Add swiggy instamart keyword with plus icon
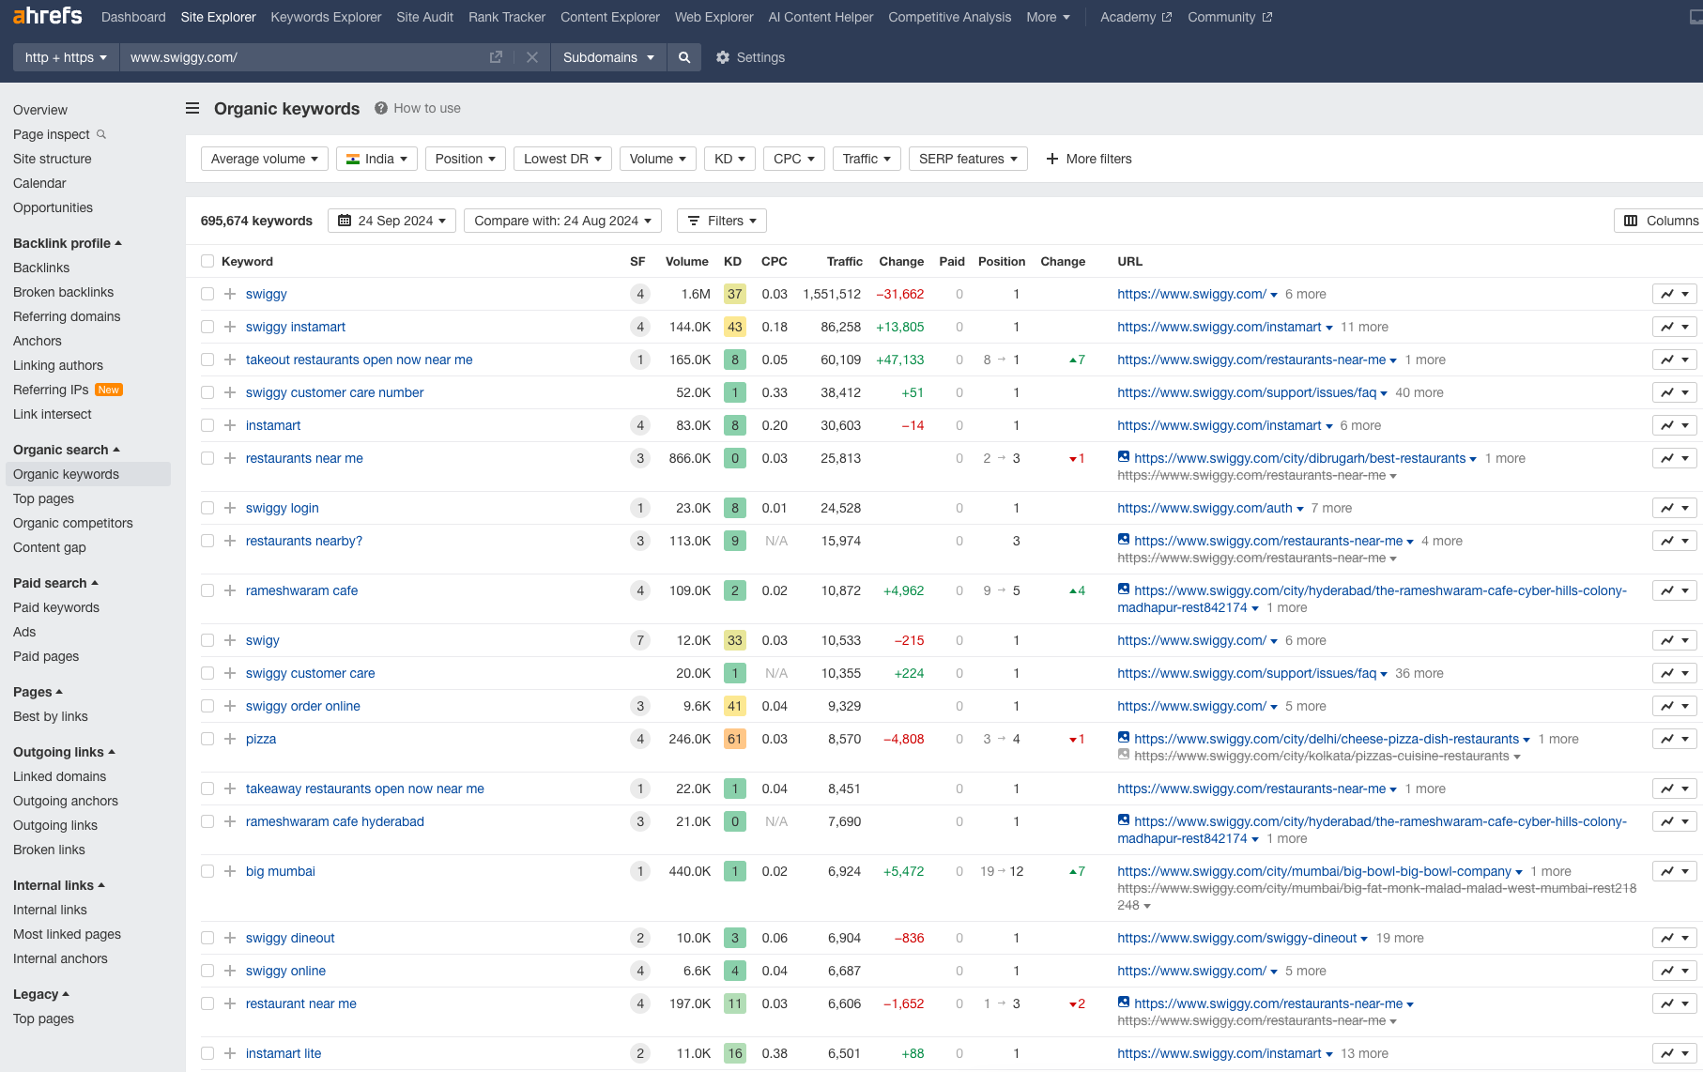 (x=230, y=327)
